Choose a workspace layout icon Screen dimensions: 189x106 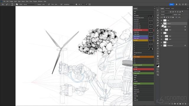pyautogui.click(x=186, y=4)
